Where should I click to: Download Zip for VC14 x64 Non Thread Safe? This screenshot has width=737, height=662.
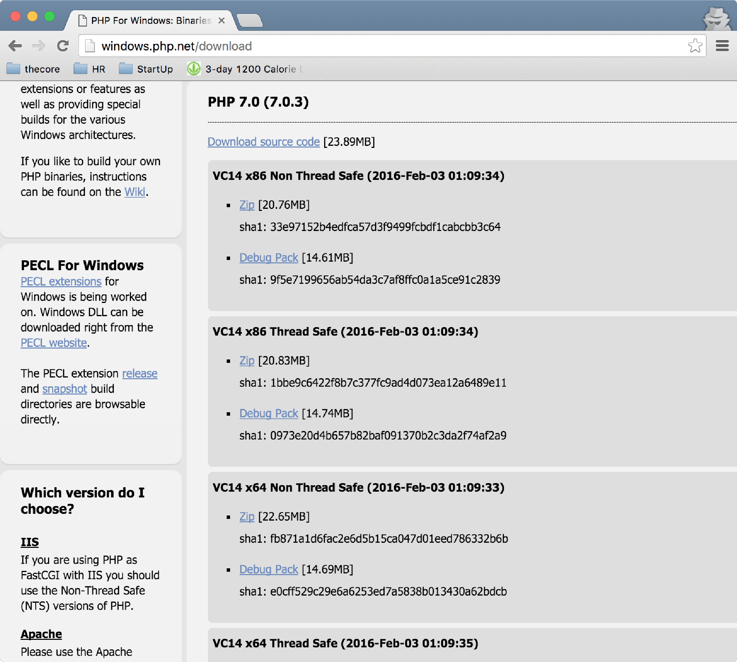click(247, 517)
